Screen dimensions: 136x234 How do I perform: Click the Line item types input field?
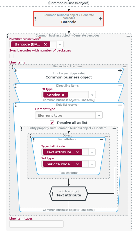pos(36,224)
